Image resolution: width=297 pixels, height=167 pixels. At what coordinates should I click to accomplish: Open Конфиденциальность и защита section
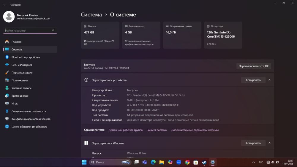coord(30,119)
